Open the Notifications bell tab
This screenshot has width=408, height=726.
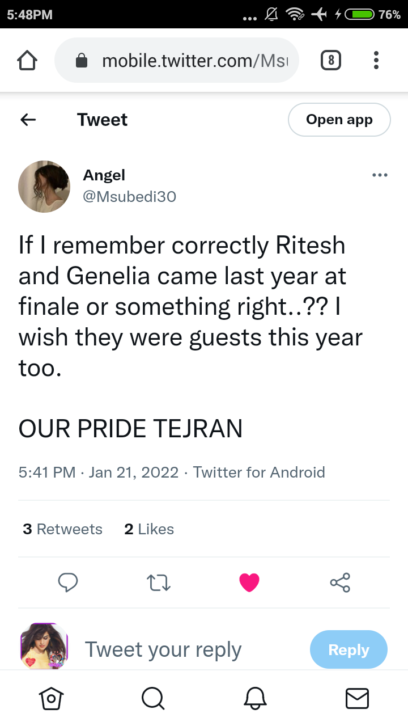click(x=255, y=698)
